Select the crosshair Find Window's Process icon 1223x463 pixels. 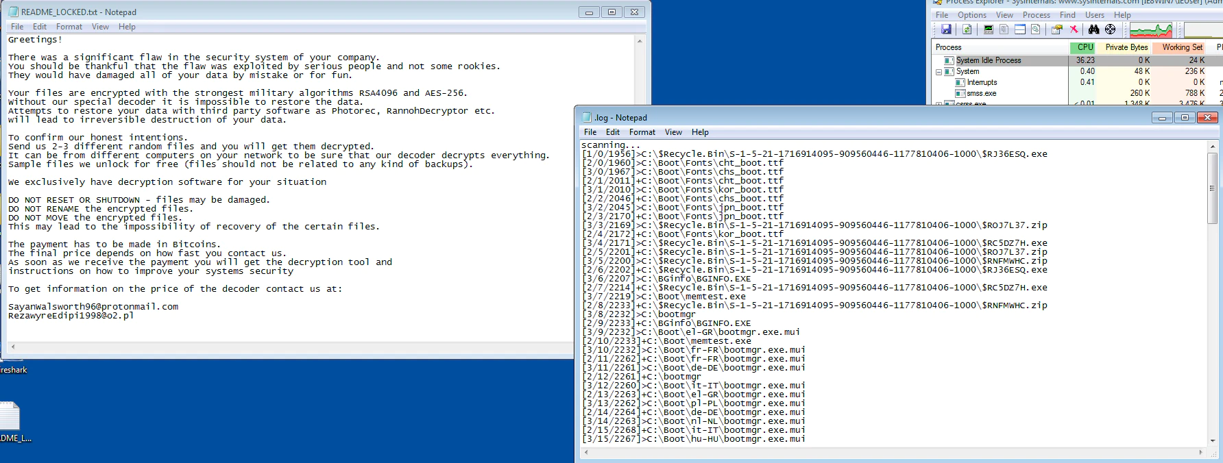point(1111,29)
